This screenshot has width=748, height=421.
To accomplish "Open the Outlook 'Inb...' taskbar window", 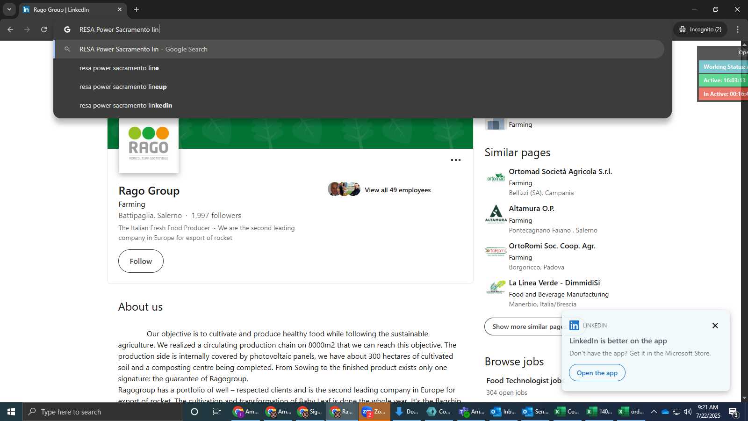I will click(x=503, y=412).
